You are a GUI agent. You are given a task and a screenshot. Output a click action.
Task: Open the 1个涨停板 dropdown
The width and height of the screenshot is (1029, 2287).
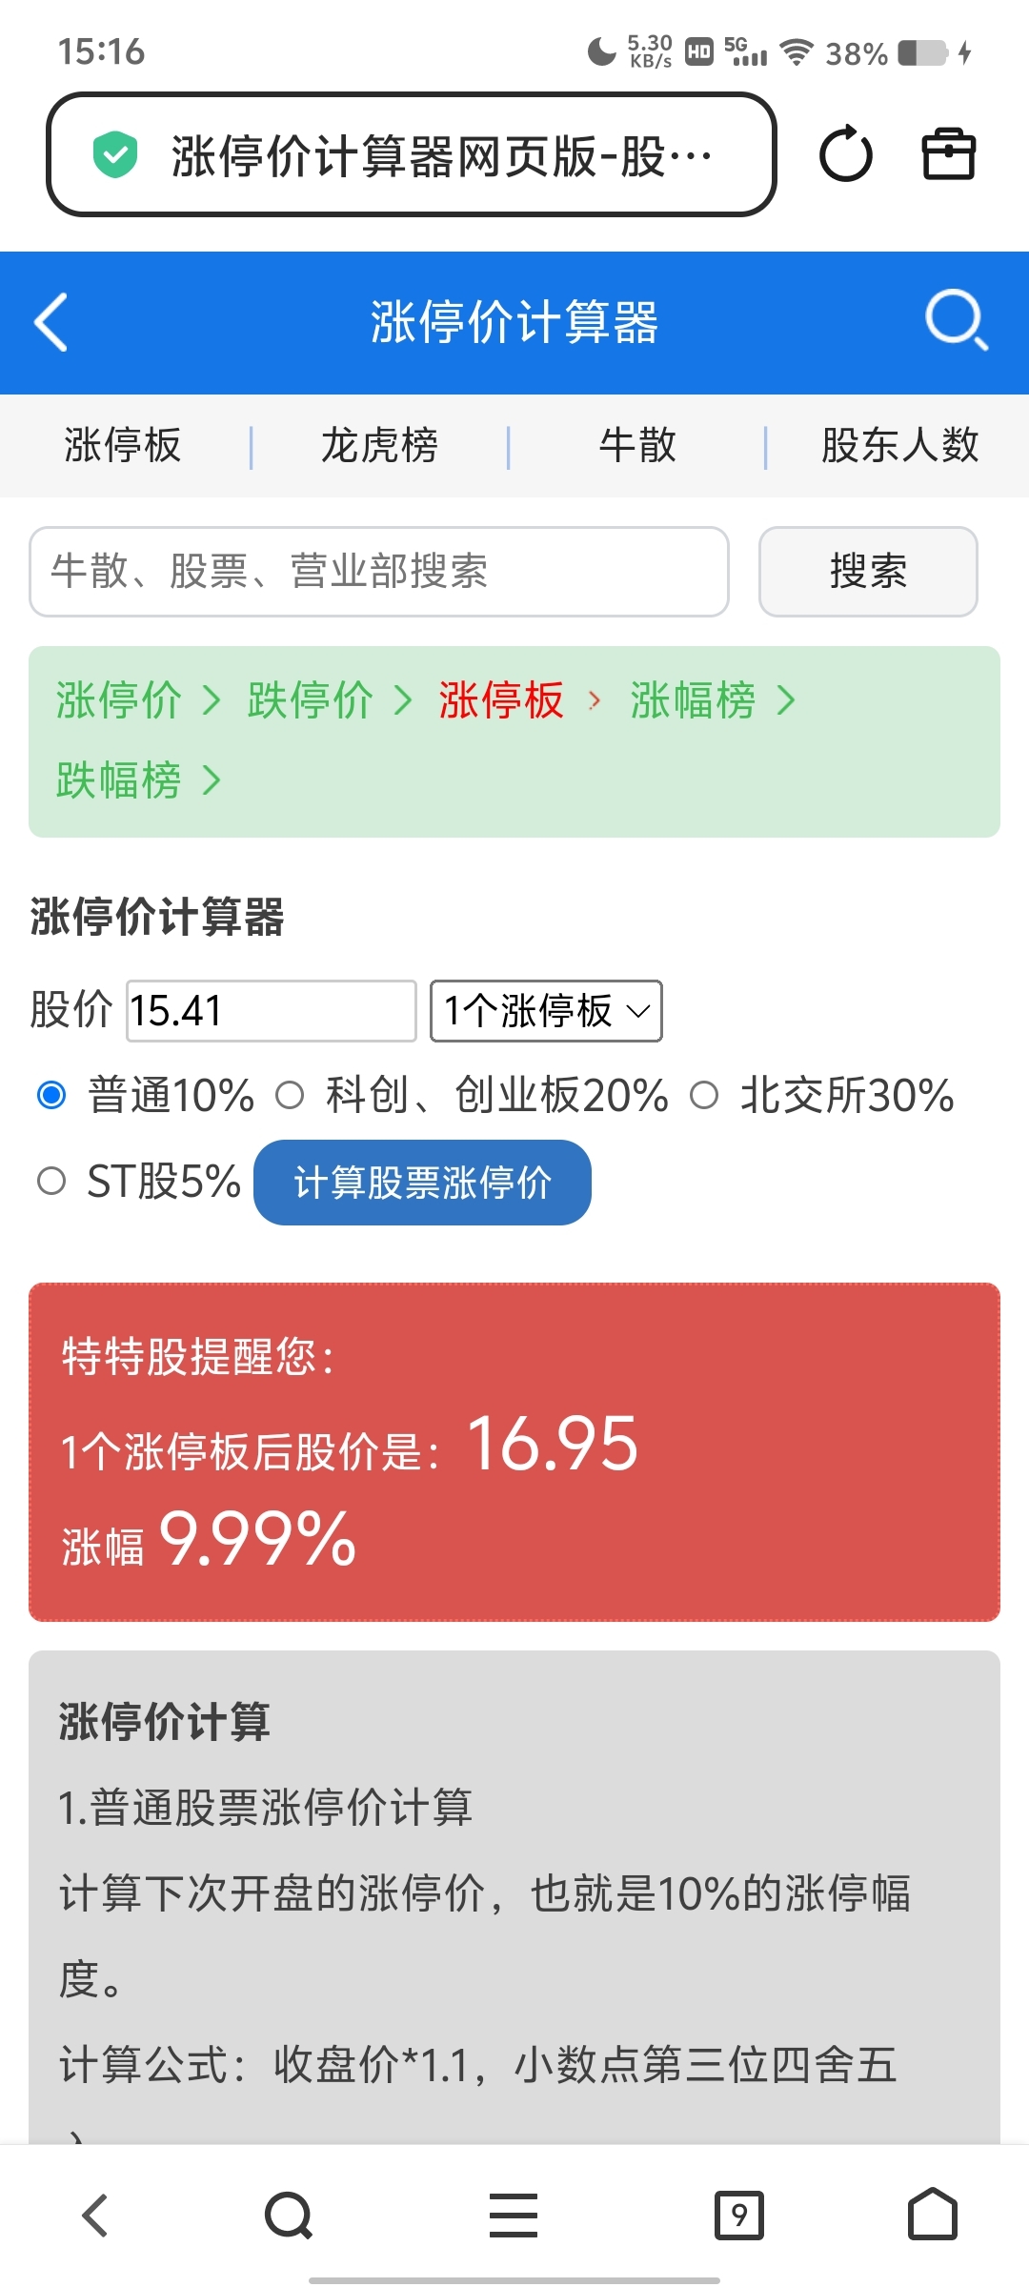(x=546, y=1011)
